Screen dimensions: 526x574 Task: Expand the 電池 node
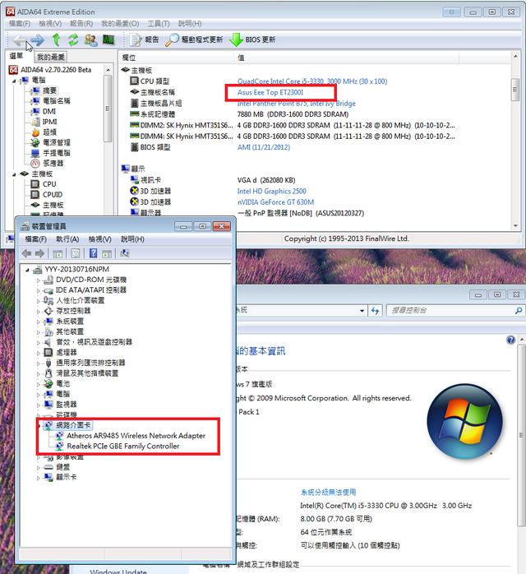[x=39, y=384]
